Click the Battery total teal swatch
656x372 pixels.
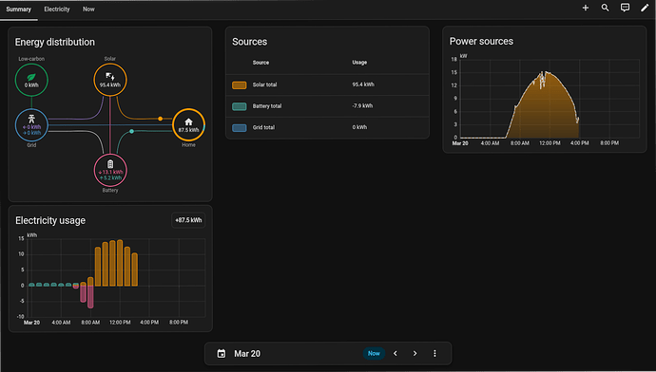click(240, 106)
